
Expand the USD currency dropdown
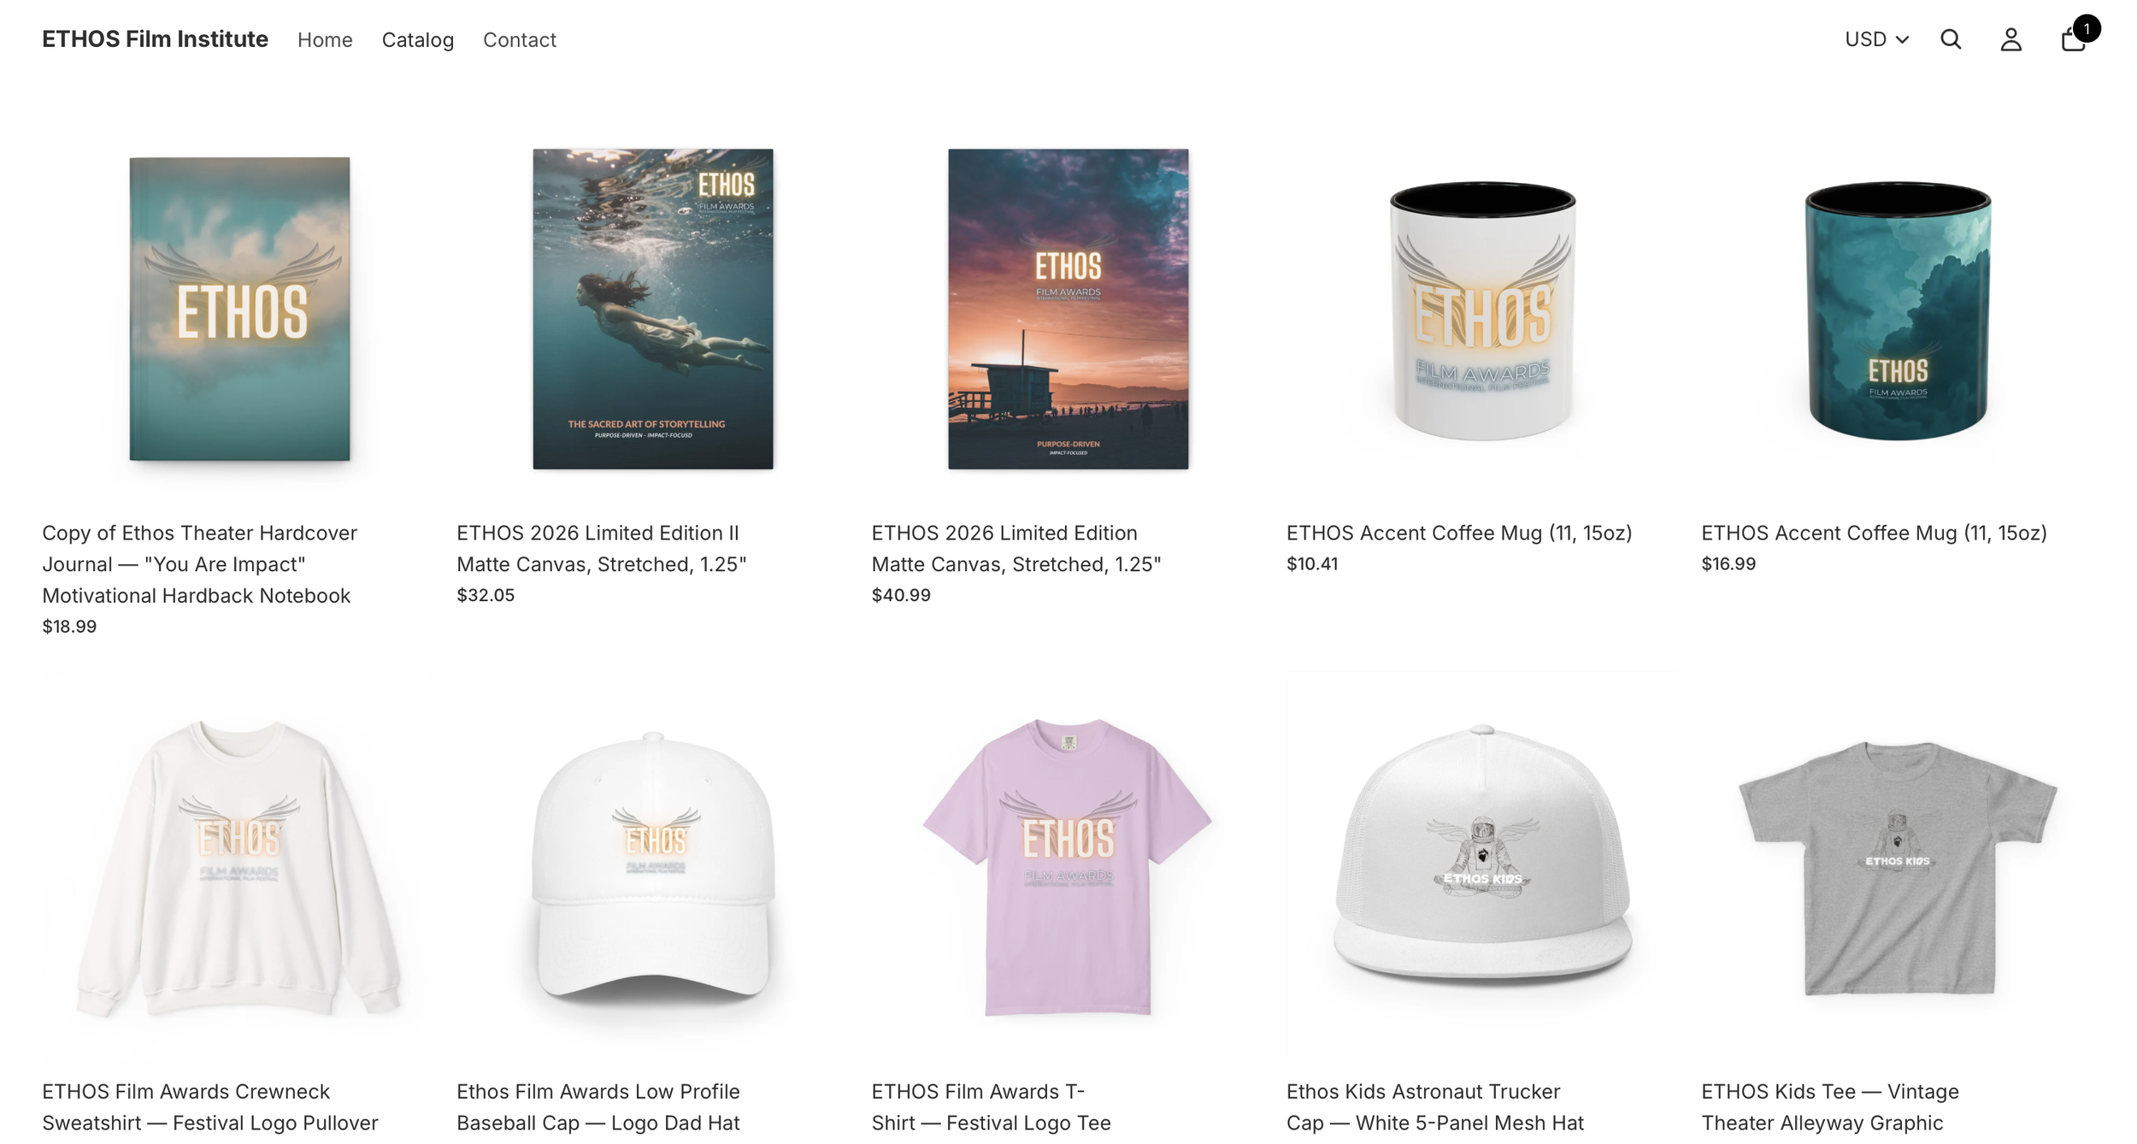pos(1876,39)
